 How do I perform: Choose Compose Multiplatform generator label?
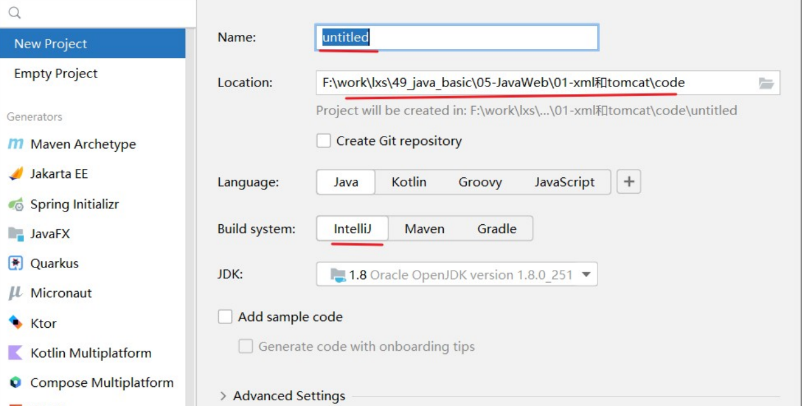102,382
